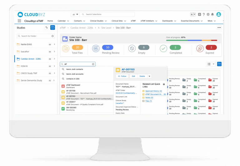Clear the AF search field
Screen dimensions: 240x166
tap(93, 64)
